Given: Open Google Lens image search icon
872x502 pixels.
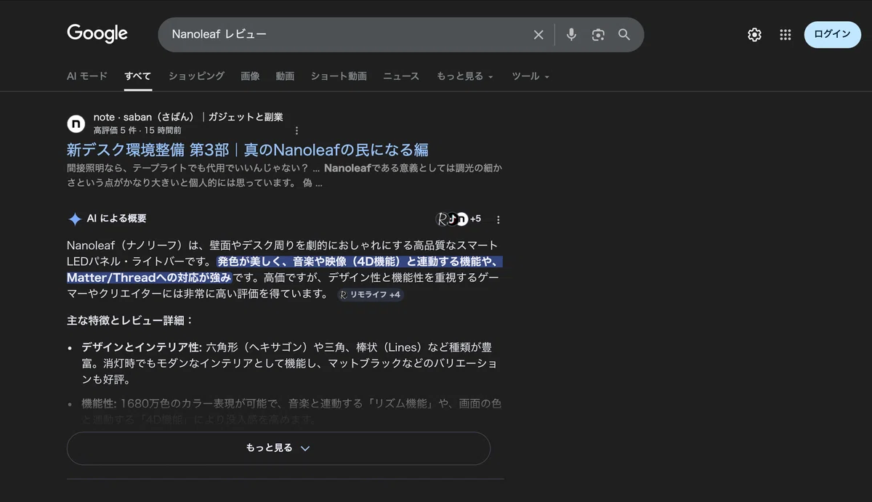Looking at the screenshot, I should pos(598,35).
